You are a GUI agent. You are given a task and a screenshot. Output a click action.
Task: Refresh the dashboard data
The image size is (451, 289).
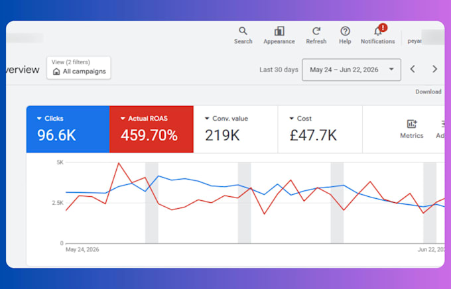point(316,35)
